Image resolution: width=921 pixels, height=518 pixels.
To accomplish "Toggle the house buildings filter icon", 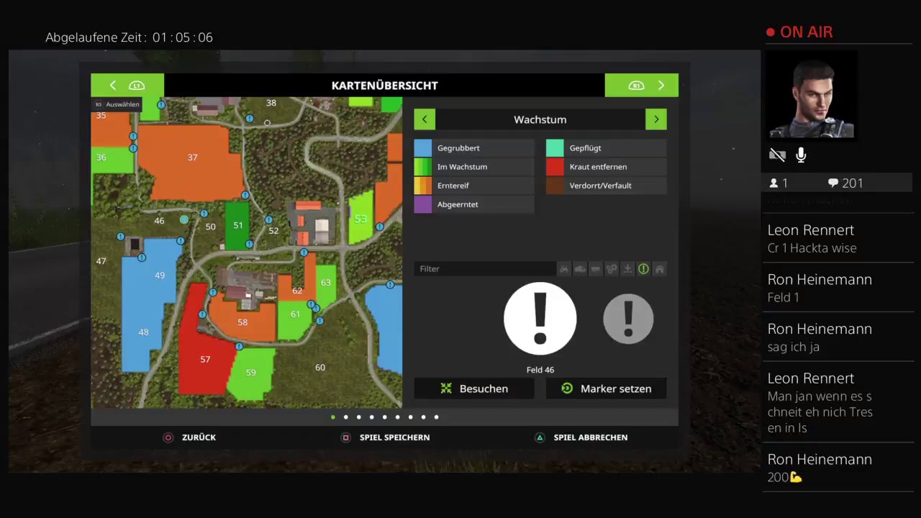I will pyautogui.click(x=659, y=269).
